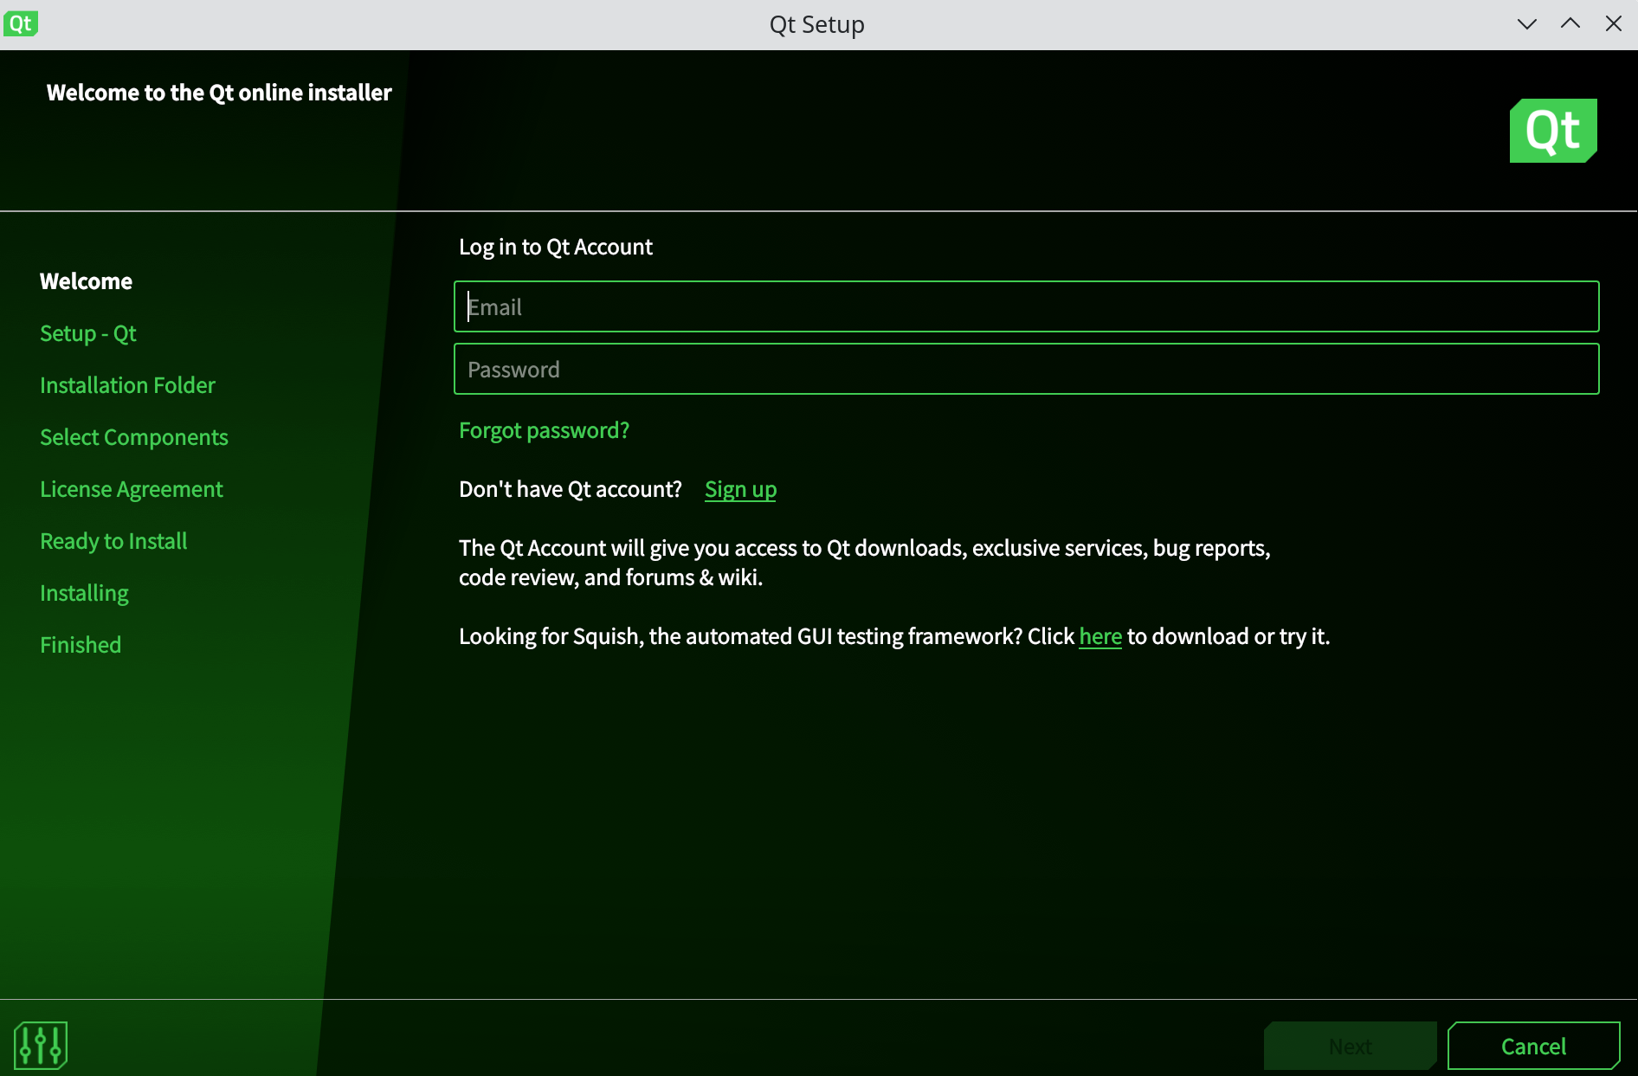
Task: Focus the Password input field
Action: (x=1026, y=369)
